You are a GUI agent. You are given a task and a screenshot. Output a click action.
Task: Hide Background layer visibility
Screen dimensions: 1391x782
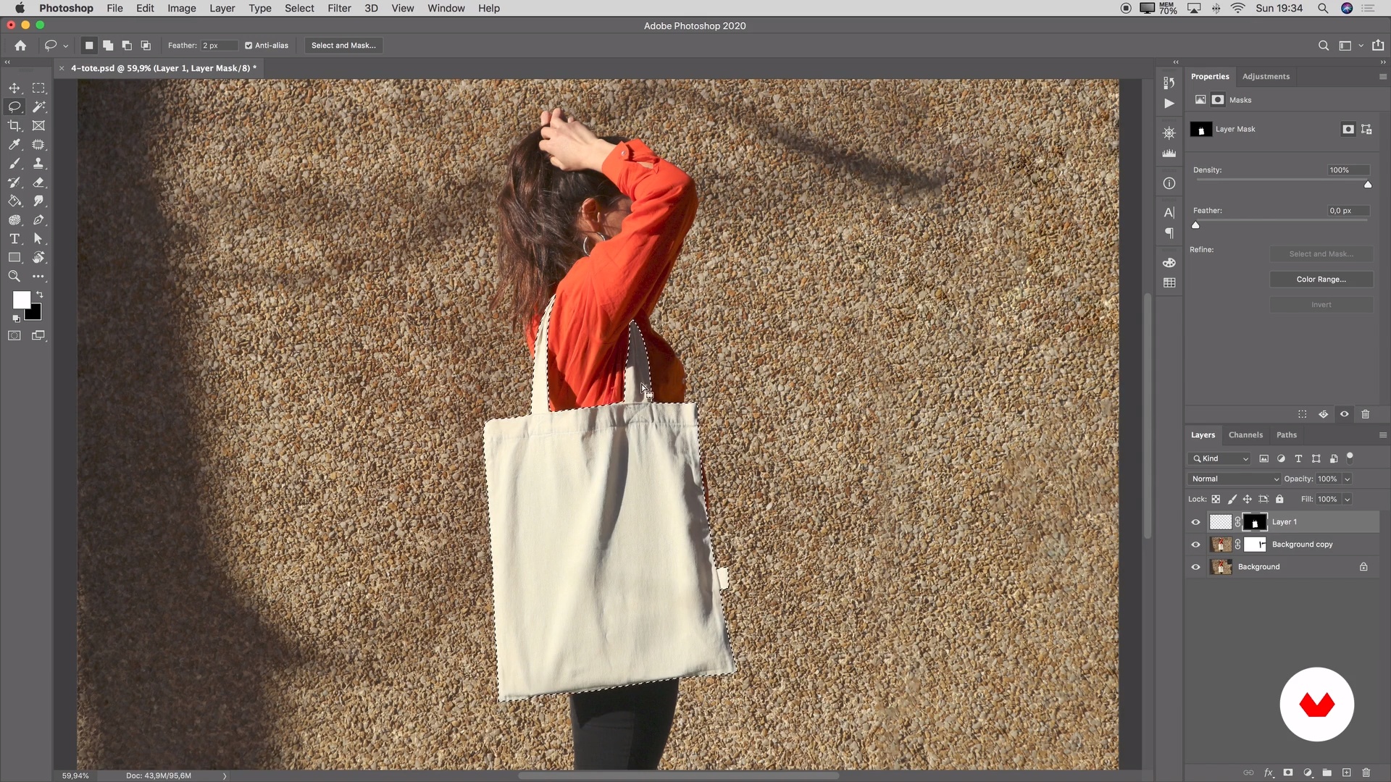pos(1195,567)
